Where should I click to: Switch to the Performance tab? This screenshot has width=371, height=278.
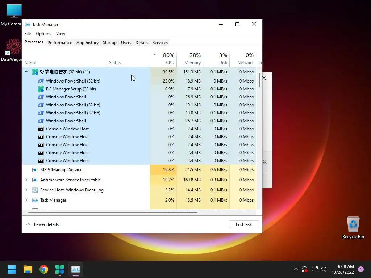point(60,43)
